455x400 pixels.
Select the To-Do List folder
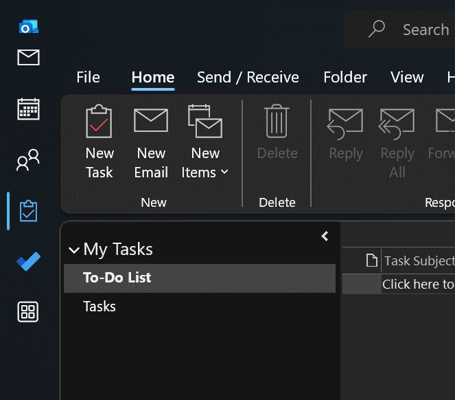tap(200, 278)
